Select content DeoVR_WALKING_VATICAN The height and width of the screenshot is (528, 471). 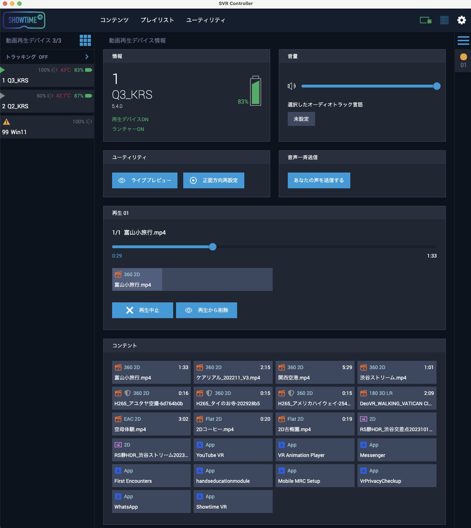(397, 398)
